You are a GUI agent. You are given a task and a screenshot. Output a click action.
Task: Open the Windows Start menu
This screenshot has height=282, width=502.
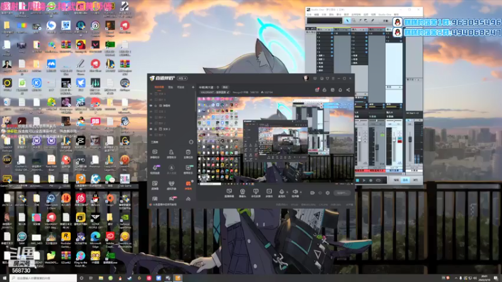coord(4,278)
